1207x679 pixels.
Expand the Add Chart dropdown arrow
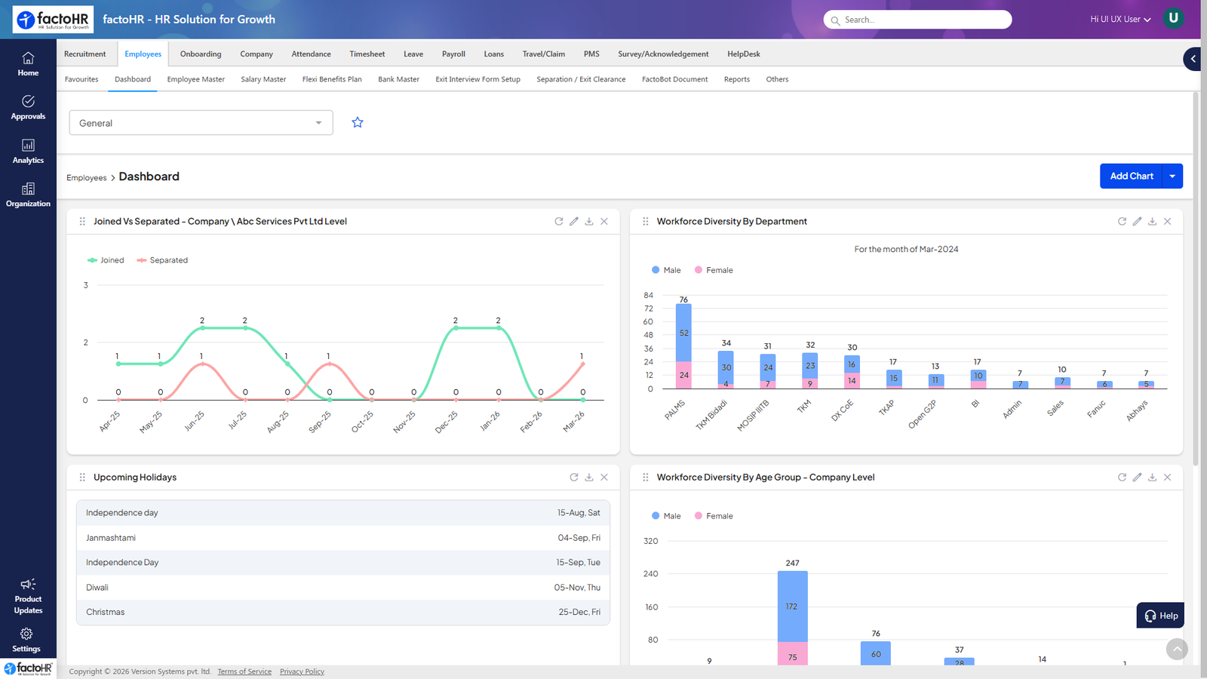(x=1172, y=176)
